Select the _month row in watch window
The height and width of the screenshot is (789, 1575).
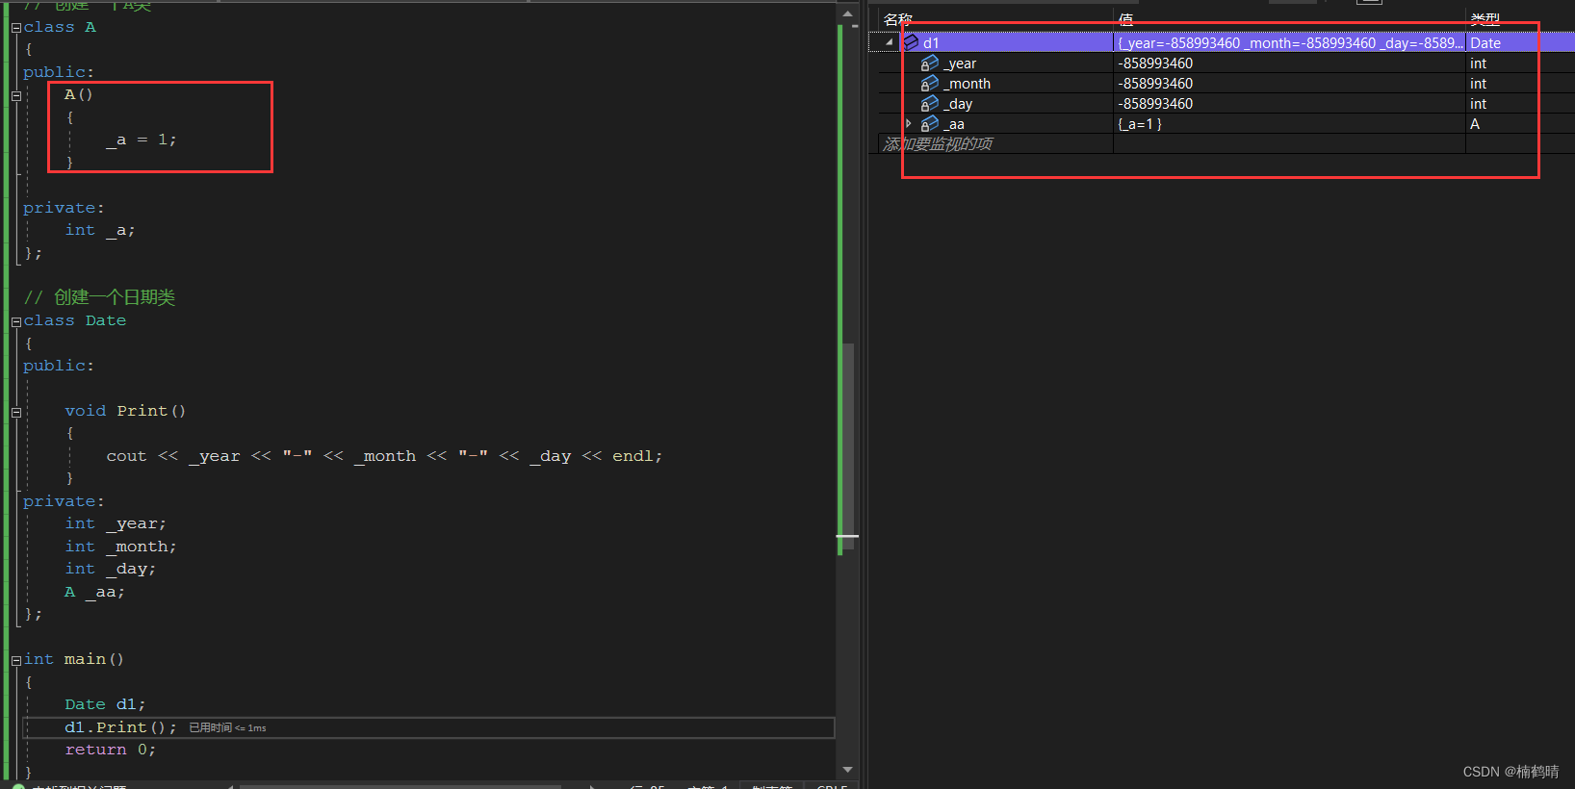point(1222,84)
